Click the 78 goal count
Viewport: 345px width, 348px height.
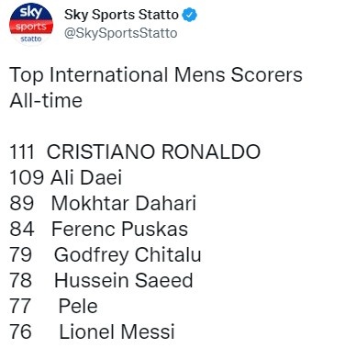20,280
